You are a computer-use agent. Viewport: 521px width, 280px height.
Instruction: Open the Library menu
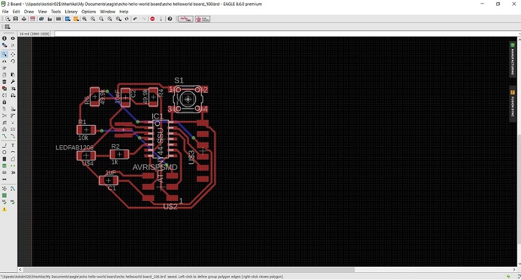tap(71, 11)
